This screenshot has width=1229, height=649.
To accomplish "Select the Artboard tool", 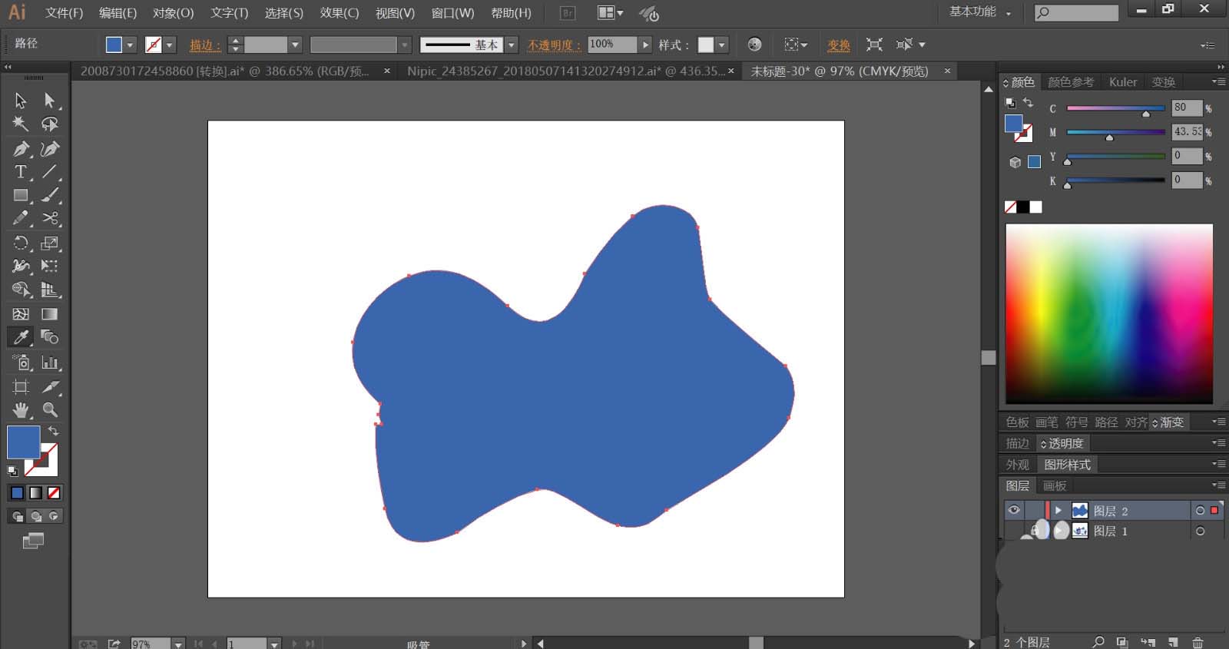I will coord(21,386).
